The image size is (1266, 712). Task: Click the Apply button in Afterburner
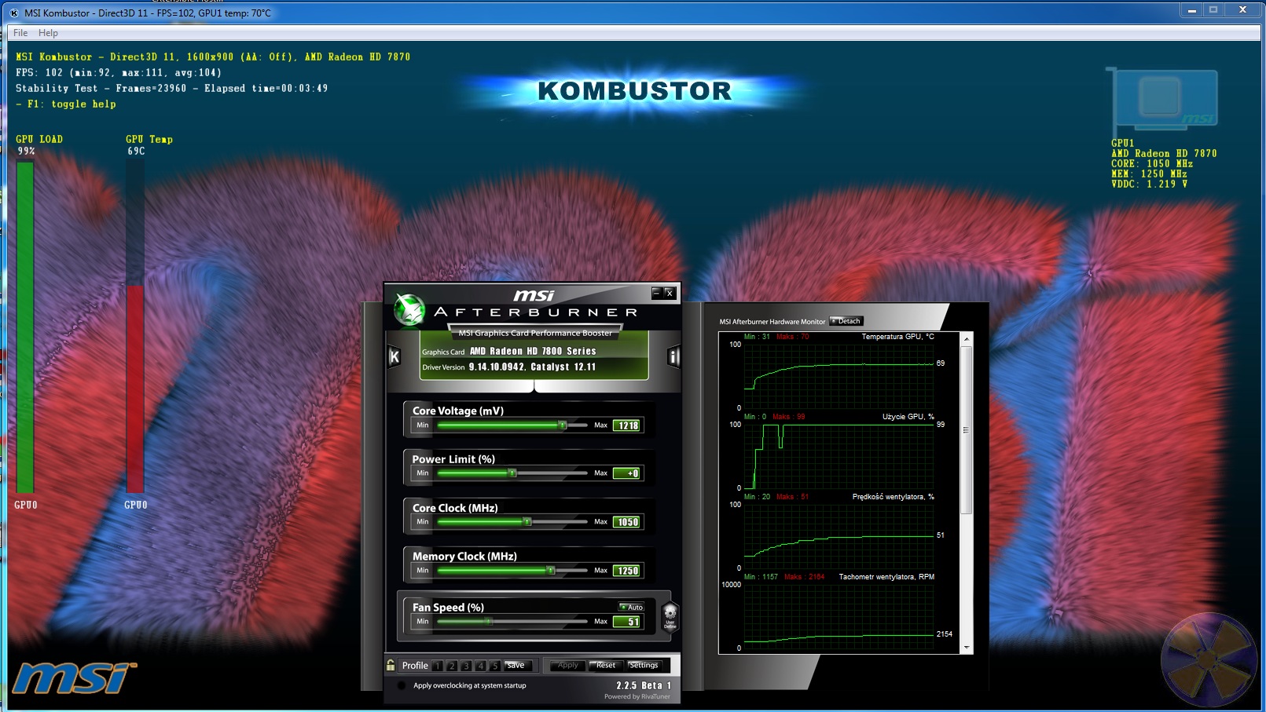pyautogui.click(x=567, y=666)
